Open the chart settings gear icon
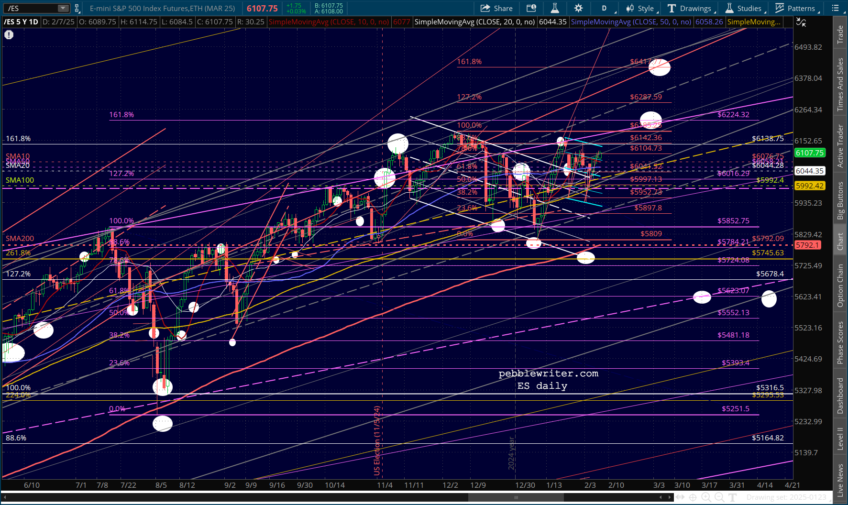The width and height of the screenshot is (848, 505). 578,8
